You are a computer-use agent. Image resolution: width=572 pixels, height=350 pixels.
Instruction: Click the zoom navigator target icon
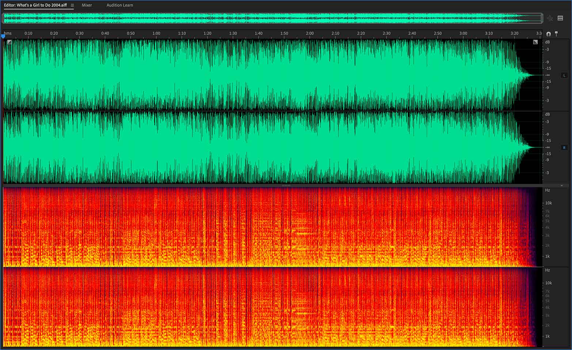tap(550, 18)
